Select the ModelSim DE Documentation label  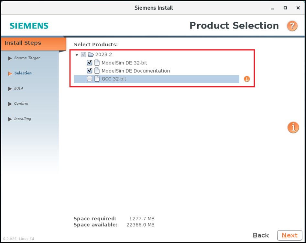pos(136,71)
